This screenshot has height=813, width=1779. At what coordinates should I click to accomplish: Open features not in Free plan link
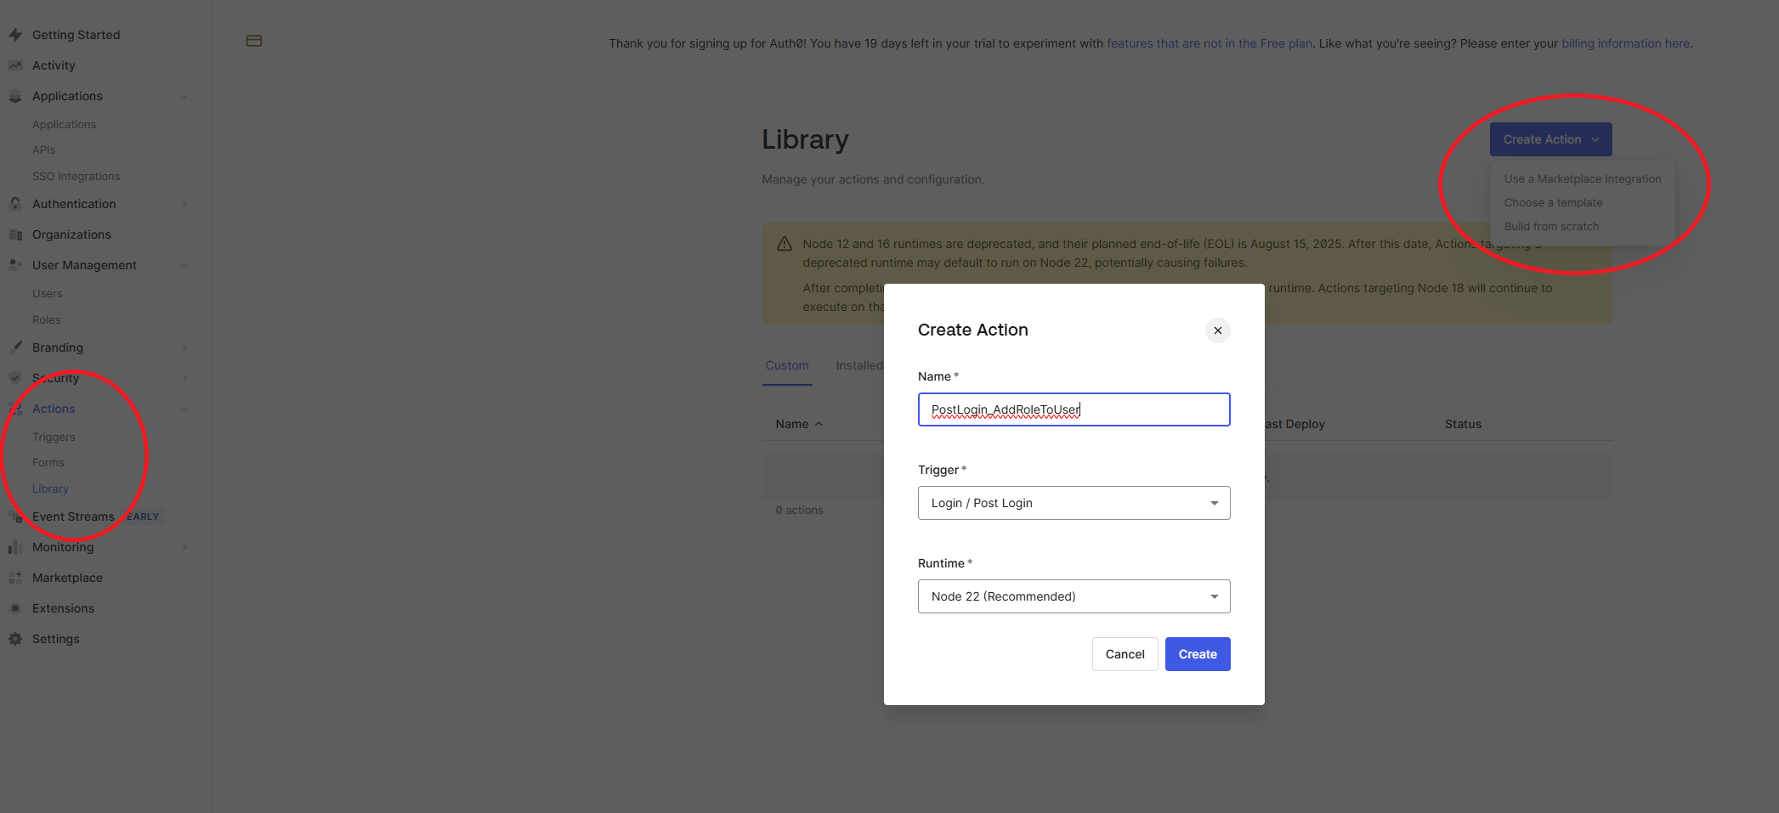(x=1210, y=43)
